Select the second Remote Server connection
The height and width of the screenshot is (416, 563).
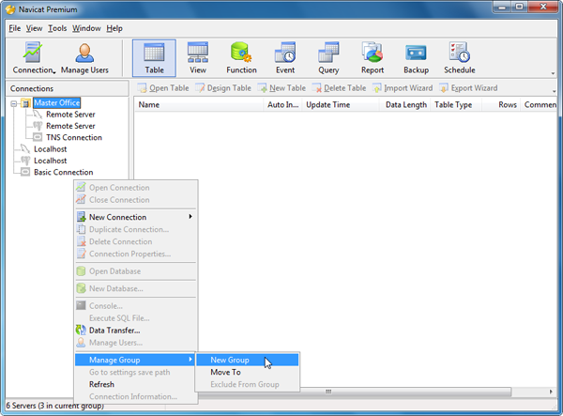[x=70, y=126]
